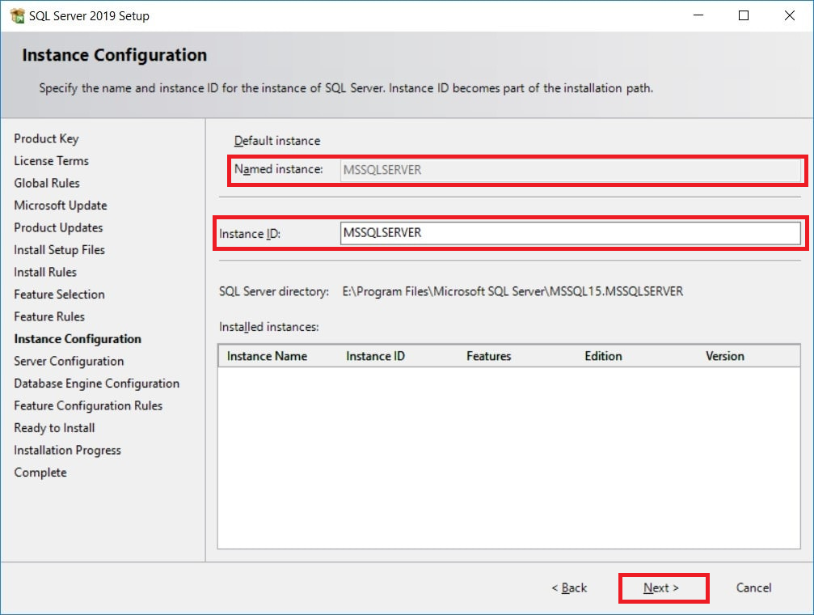Image resolution: width=814 pixels, height=615 pixels.
Task: Close the SQL Server 2019 Setup window
Action: coord(789,16)
